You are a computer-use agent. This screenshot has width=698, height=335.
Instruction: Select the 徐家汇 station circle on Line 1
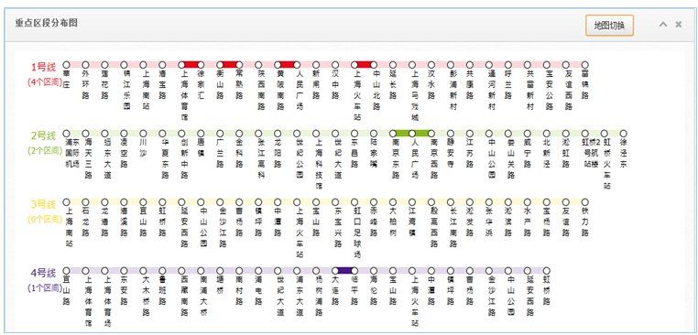pos(201,64)
